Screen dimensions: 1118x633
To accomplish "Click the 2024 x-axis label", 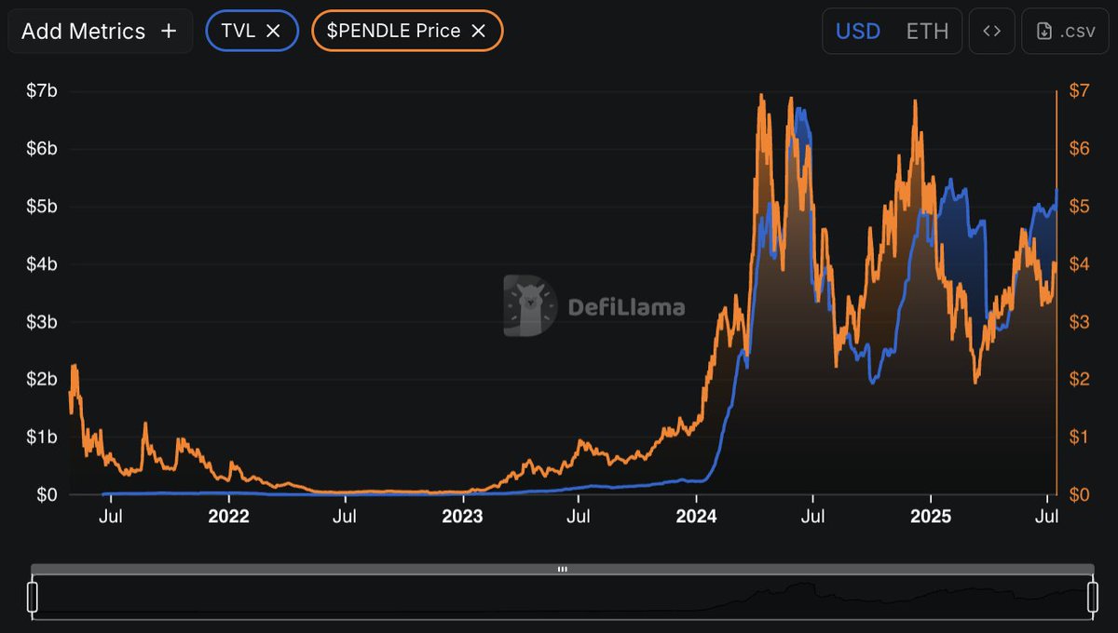I will (697, 517).
